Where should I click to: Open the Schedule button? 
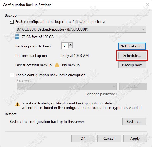coord(132,56)
